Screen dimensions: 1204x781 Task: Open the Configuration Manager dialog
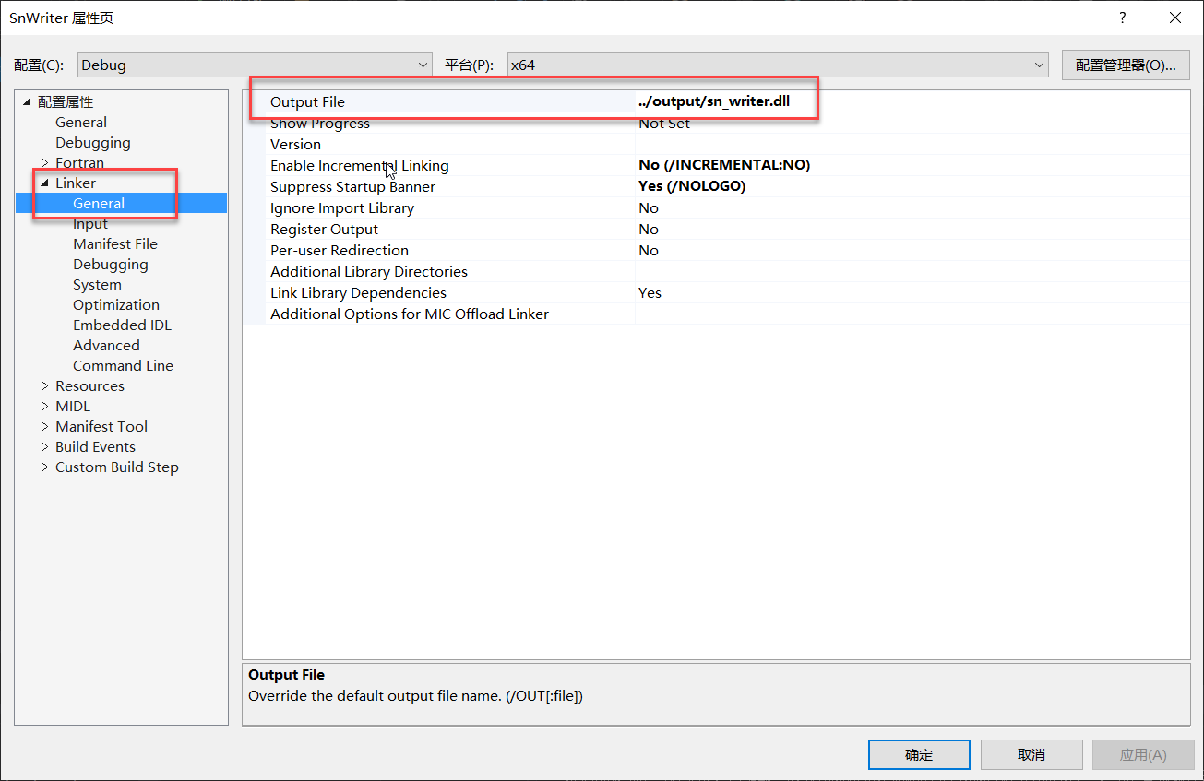tap(1125, 65)
